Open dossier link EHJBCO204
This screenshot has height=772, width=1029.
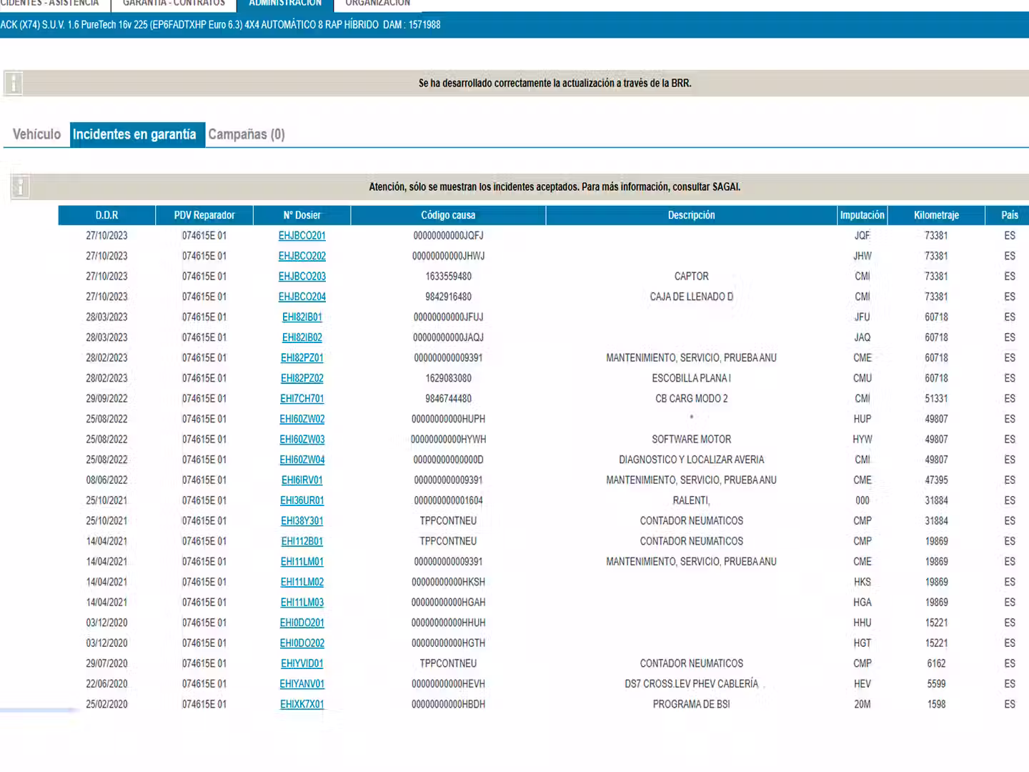(302, 297)
